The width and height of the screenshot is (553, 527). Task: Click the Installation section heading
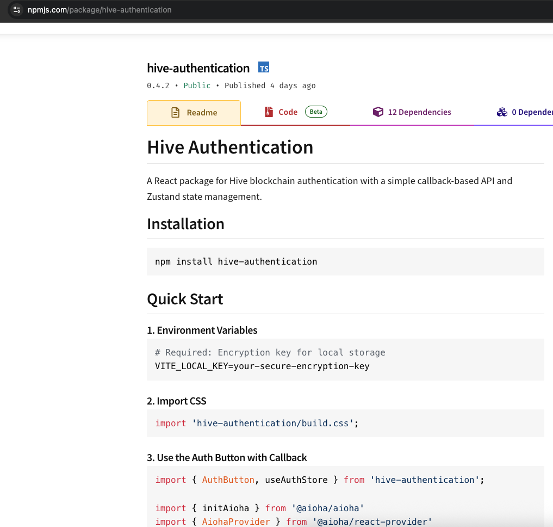click(x=185, y=224)
